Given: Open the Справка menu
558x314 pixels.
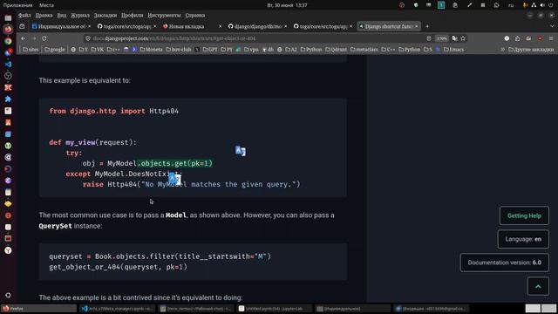Looking at the screenshot, I should click(194, 16).
